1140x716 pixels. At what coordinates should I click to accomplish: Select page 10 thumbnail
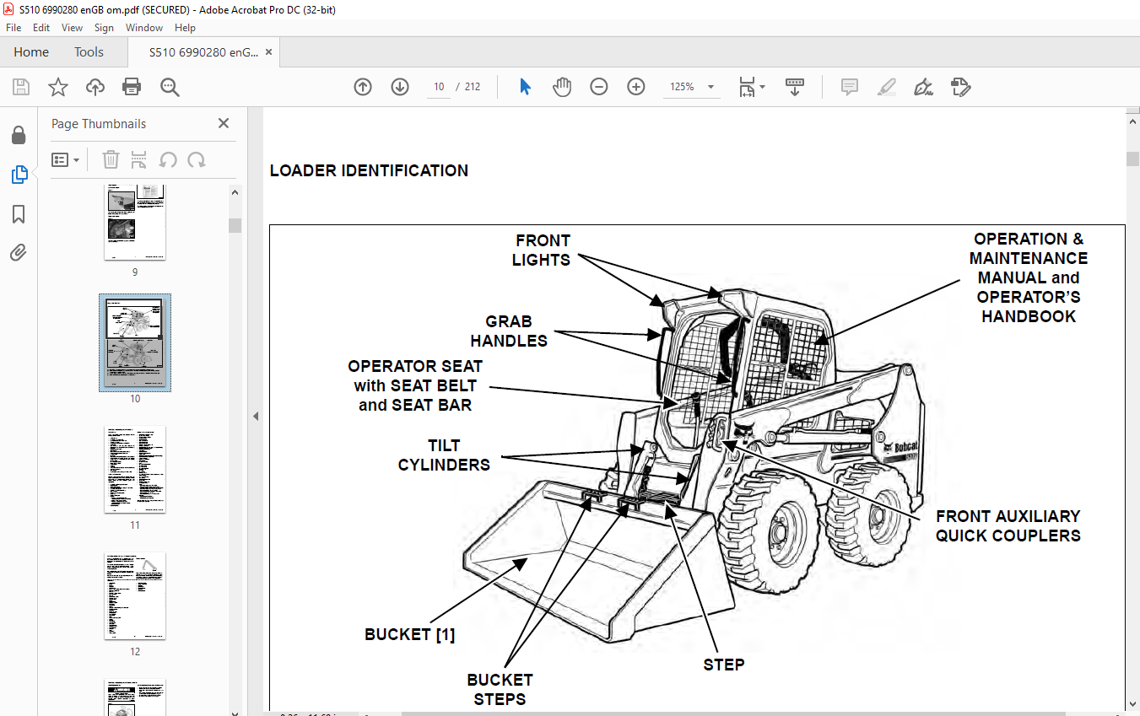click(135, 342)
